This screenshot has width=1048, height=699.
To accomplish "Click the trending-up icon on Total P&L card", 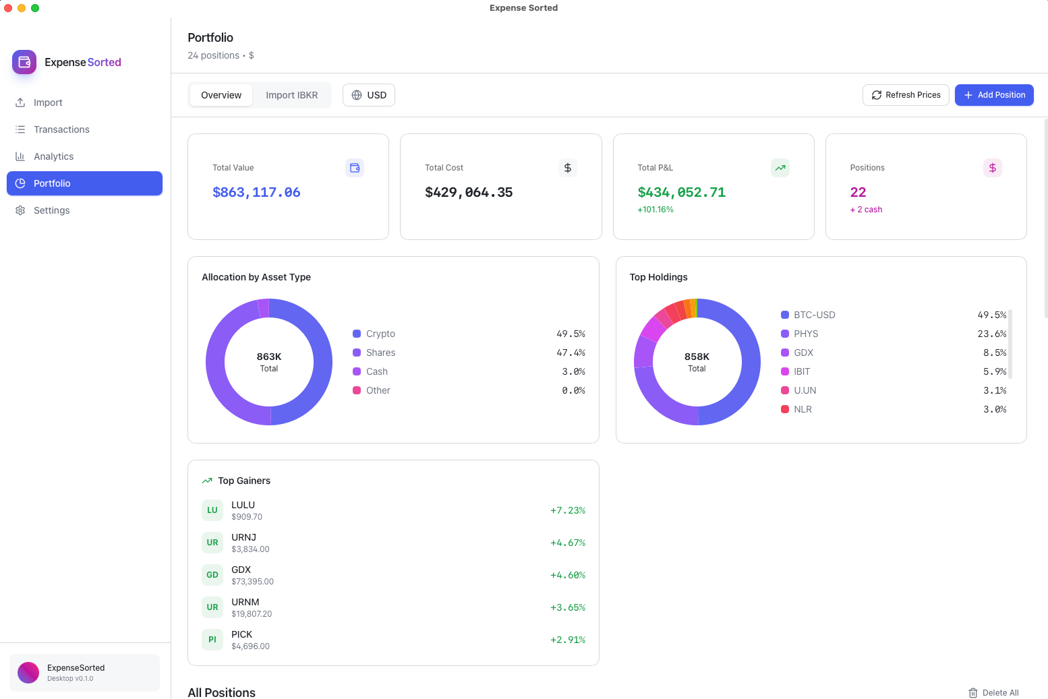I will coord(780,168).
